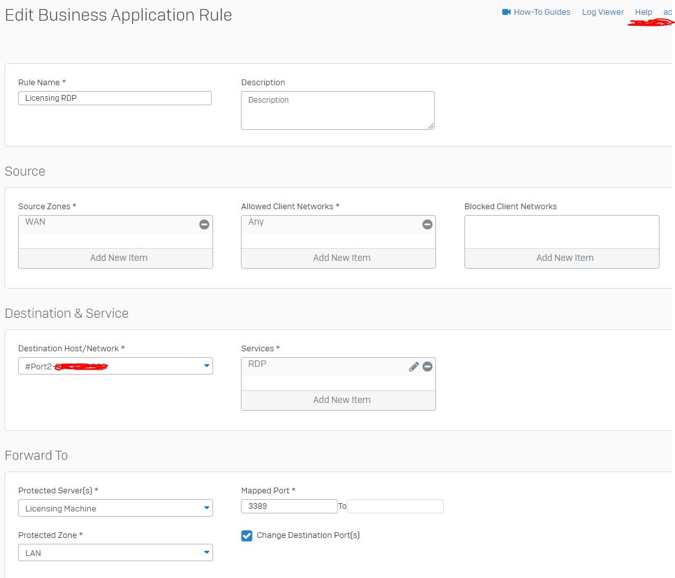Remove Any from Allowed Client Networks
Screen dimensions: 675x578
427,225
